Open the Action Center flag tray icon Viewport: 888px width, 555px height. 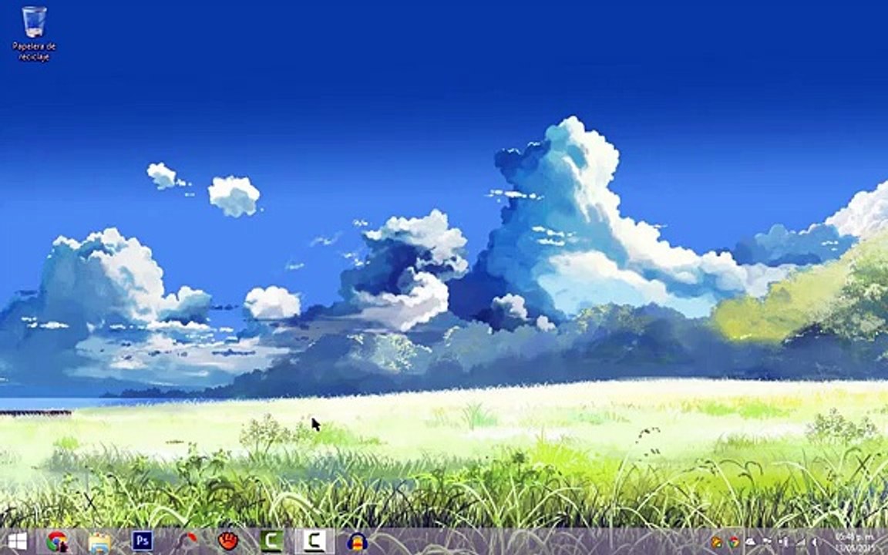[767, 541]
